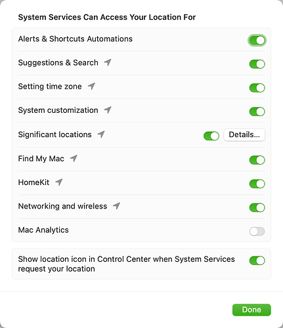Image resolution: width=283 pixels, height=328 pixels.
Task: Toggle Networking and wireless switch off
Action: [x=257, y=207]
